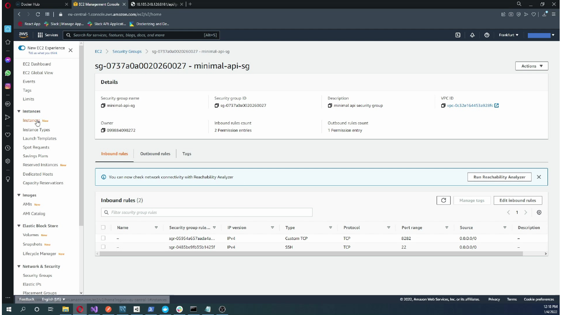562x315 pixels.
Task: Click Edit inbound rules button
Action: [518, 200]
